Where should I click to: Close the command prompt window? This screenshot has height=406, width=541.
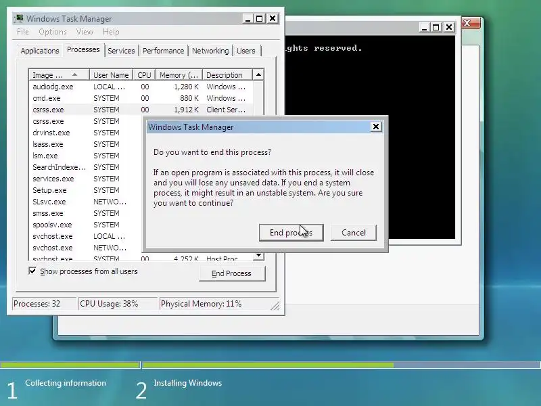pyautogui.click(x=449, y=27)
